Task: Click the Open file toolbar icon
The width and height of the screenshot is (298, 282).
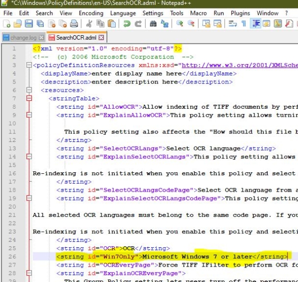Action: (17, 24)
